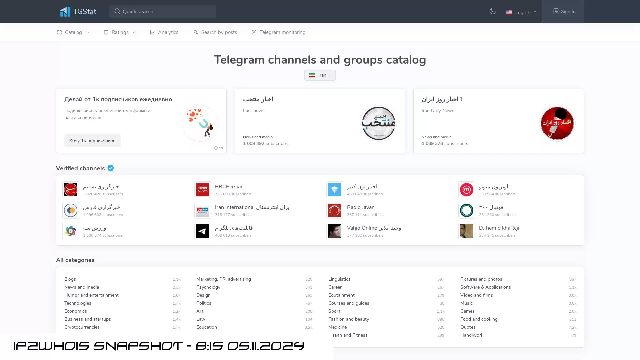Click Хочу 1к подписчиков button

tap(92, 140)
